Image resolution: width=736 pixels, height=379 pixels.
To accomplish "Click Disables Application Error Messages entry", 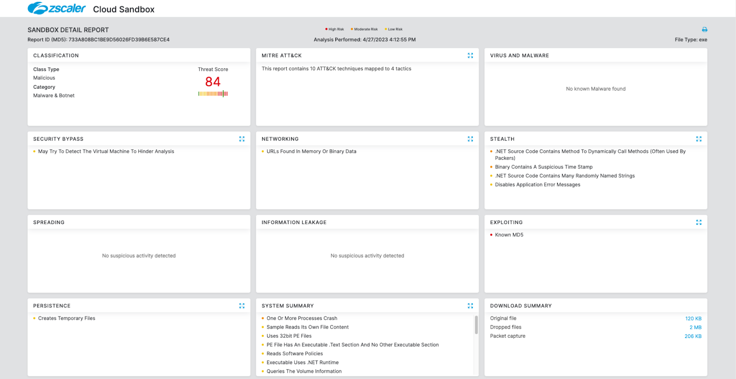I will coord(537,185).
